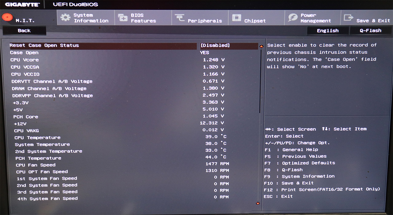
Task: Select the System Temperature label
Action: point(42,144)
